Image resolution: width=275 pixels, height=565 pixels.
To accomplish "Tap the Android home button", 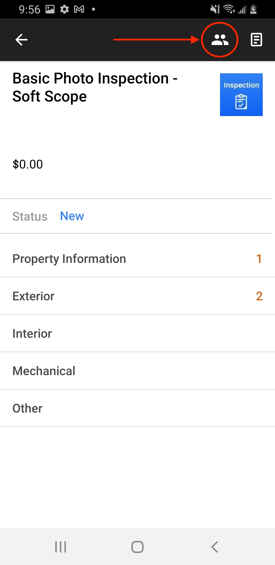I will (x=137, y=547).
